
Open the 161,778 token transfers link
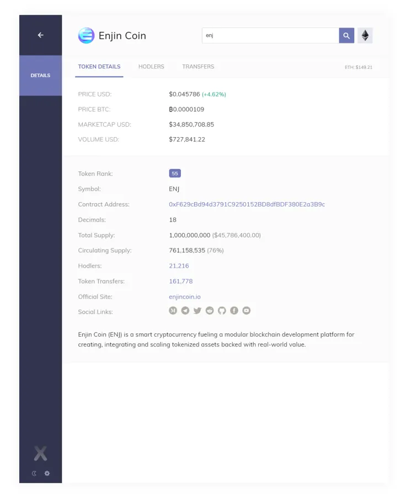point(181,281)
